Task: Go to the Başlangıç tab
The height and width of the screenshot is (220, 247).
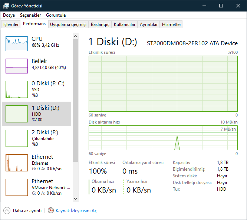Action: [x=100, y=24]
